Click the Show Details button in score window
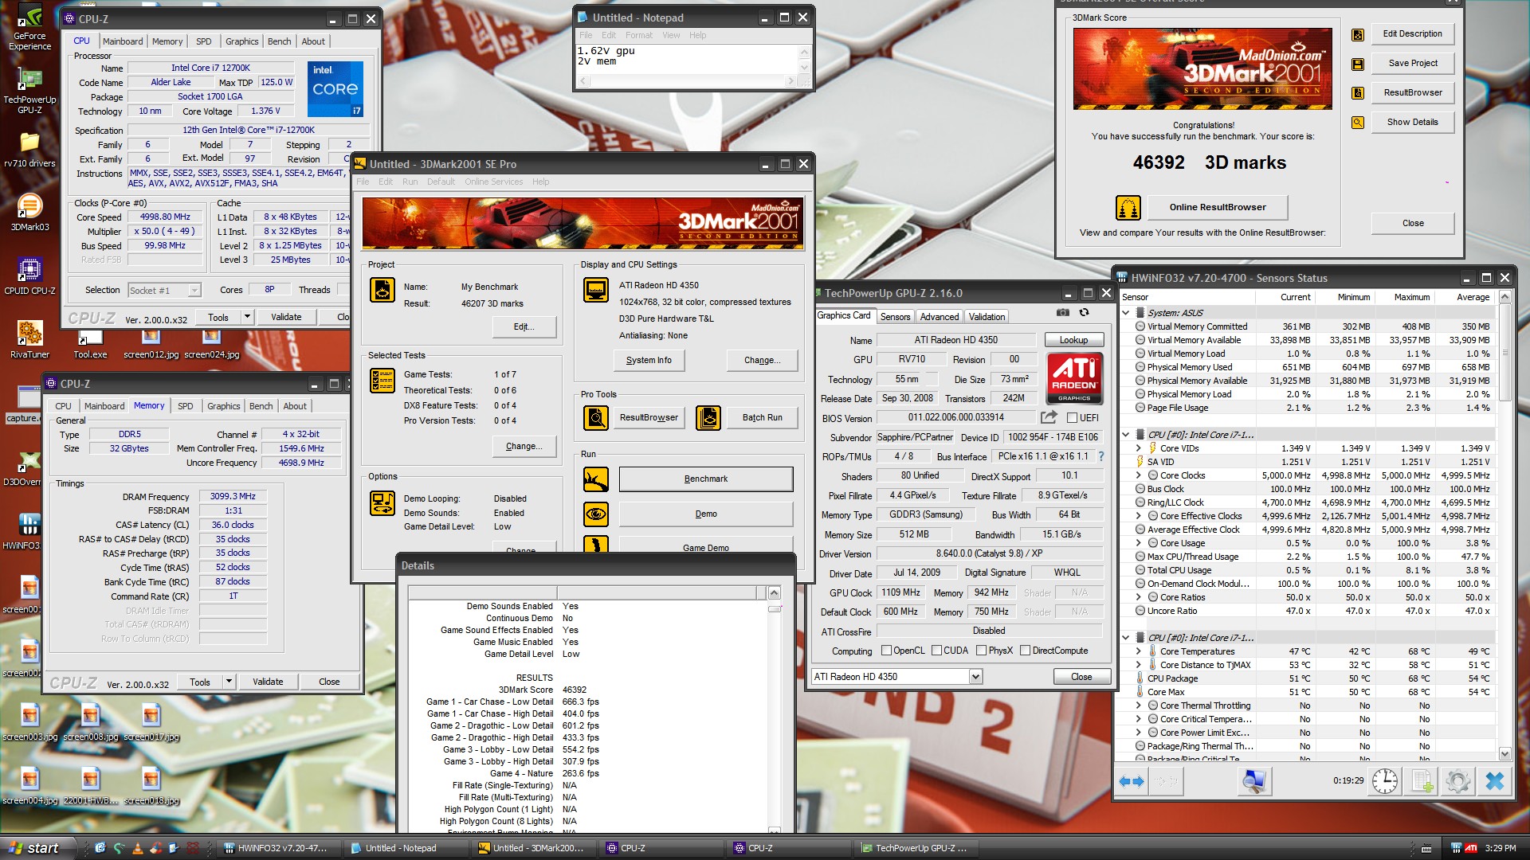This screenshot has height=860, width=1530. coord(1412,123)
